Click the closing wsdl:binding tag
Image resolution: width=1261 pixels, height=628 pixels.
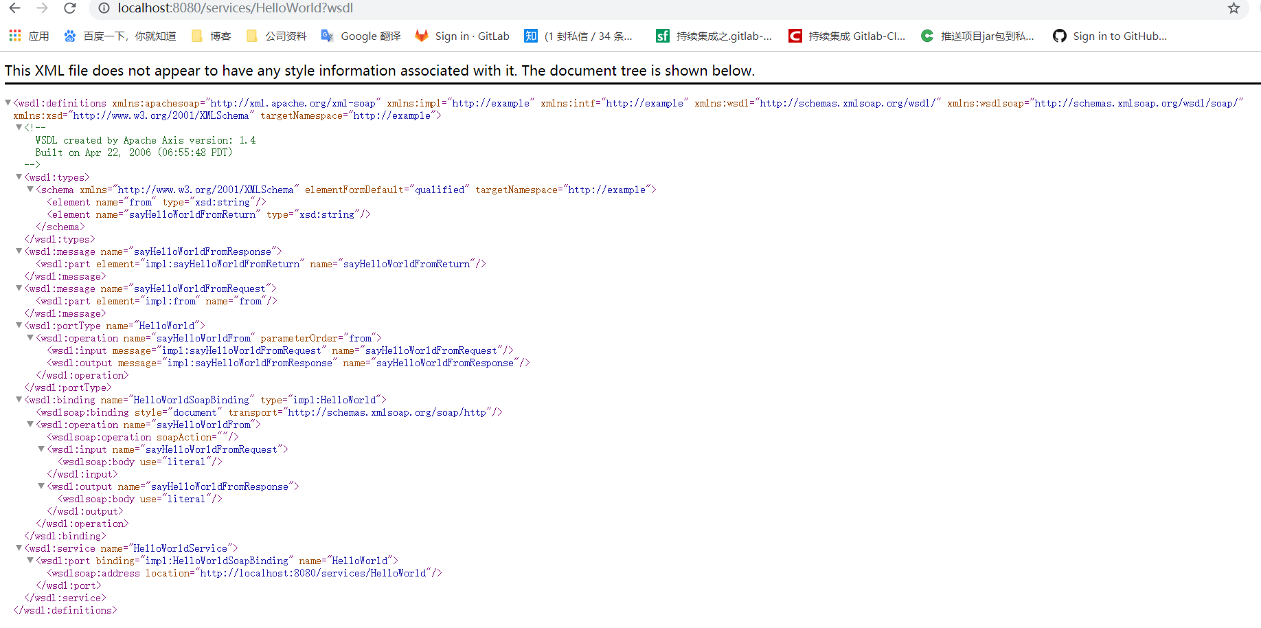coord(65,536)
